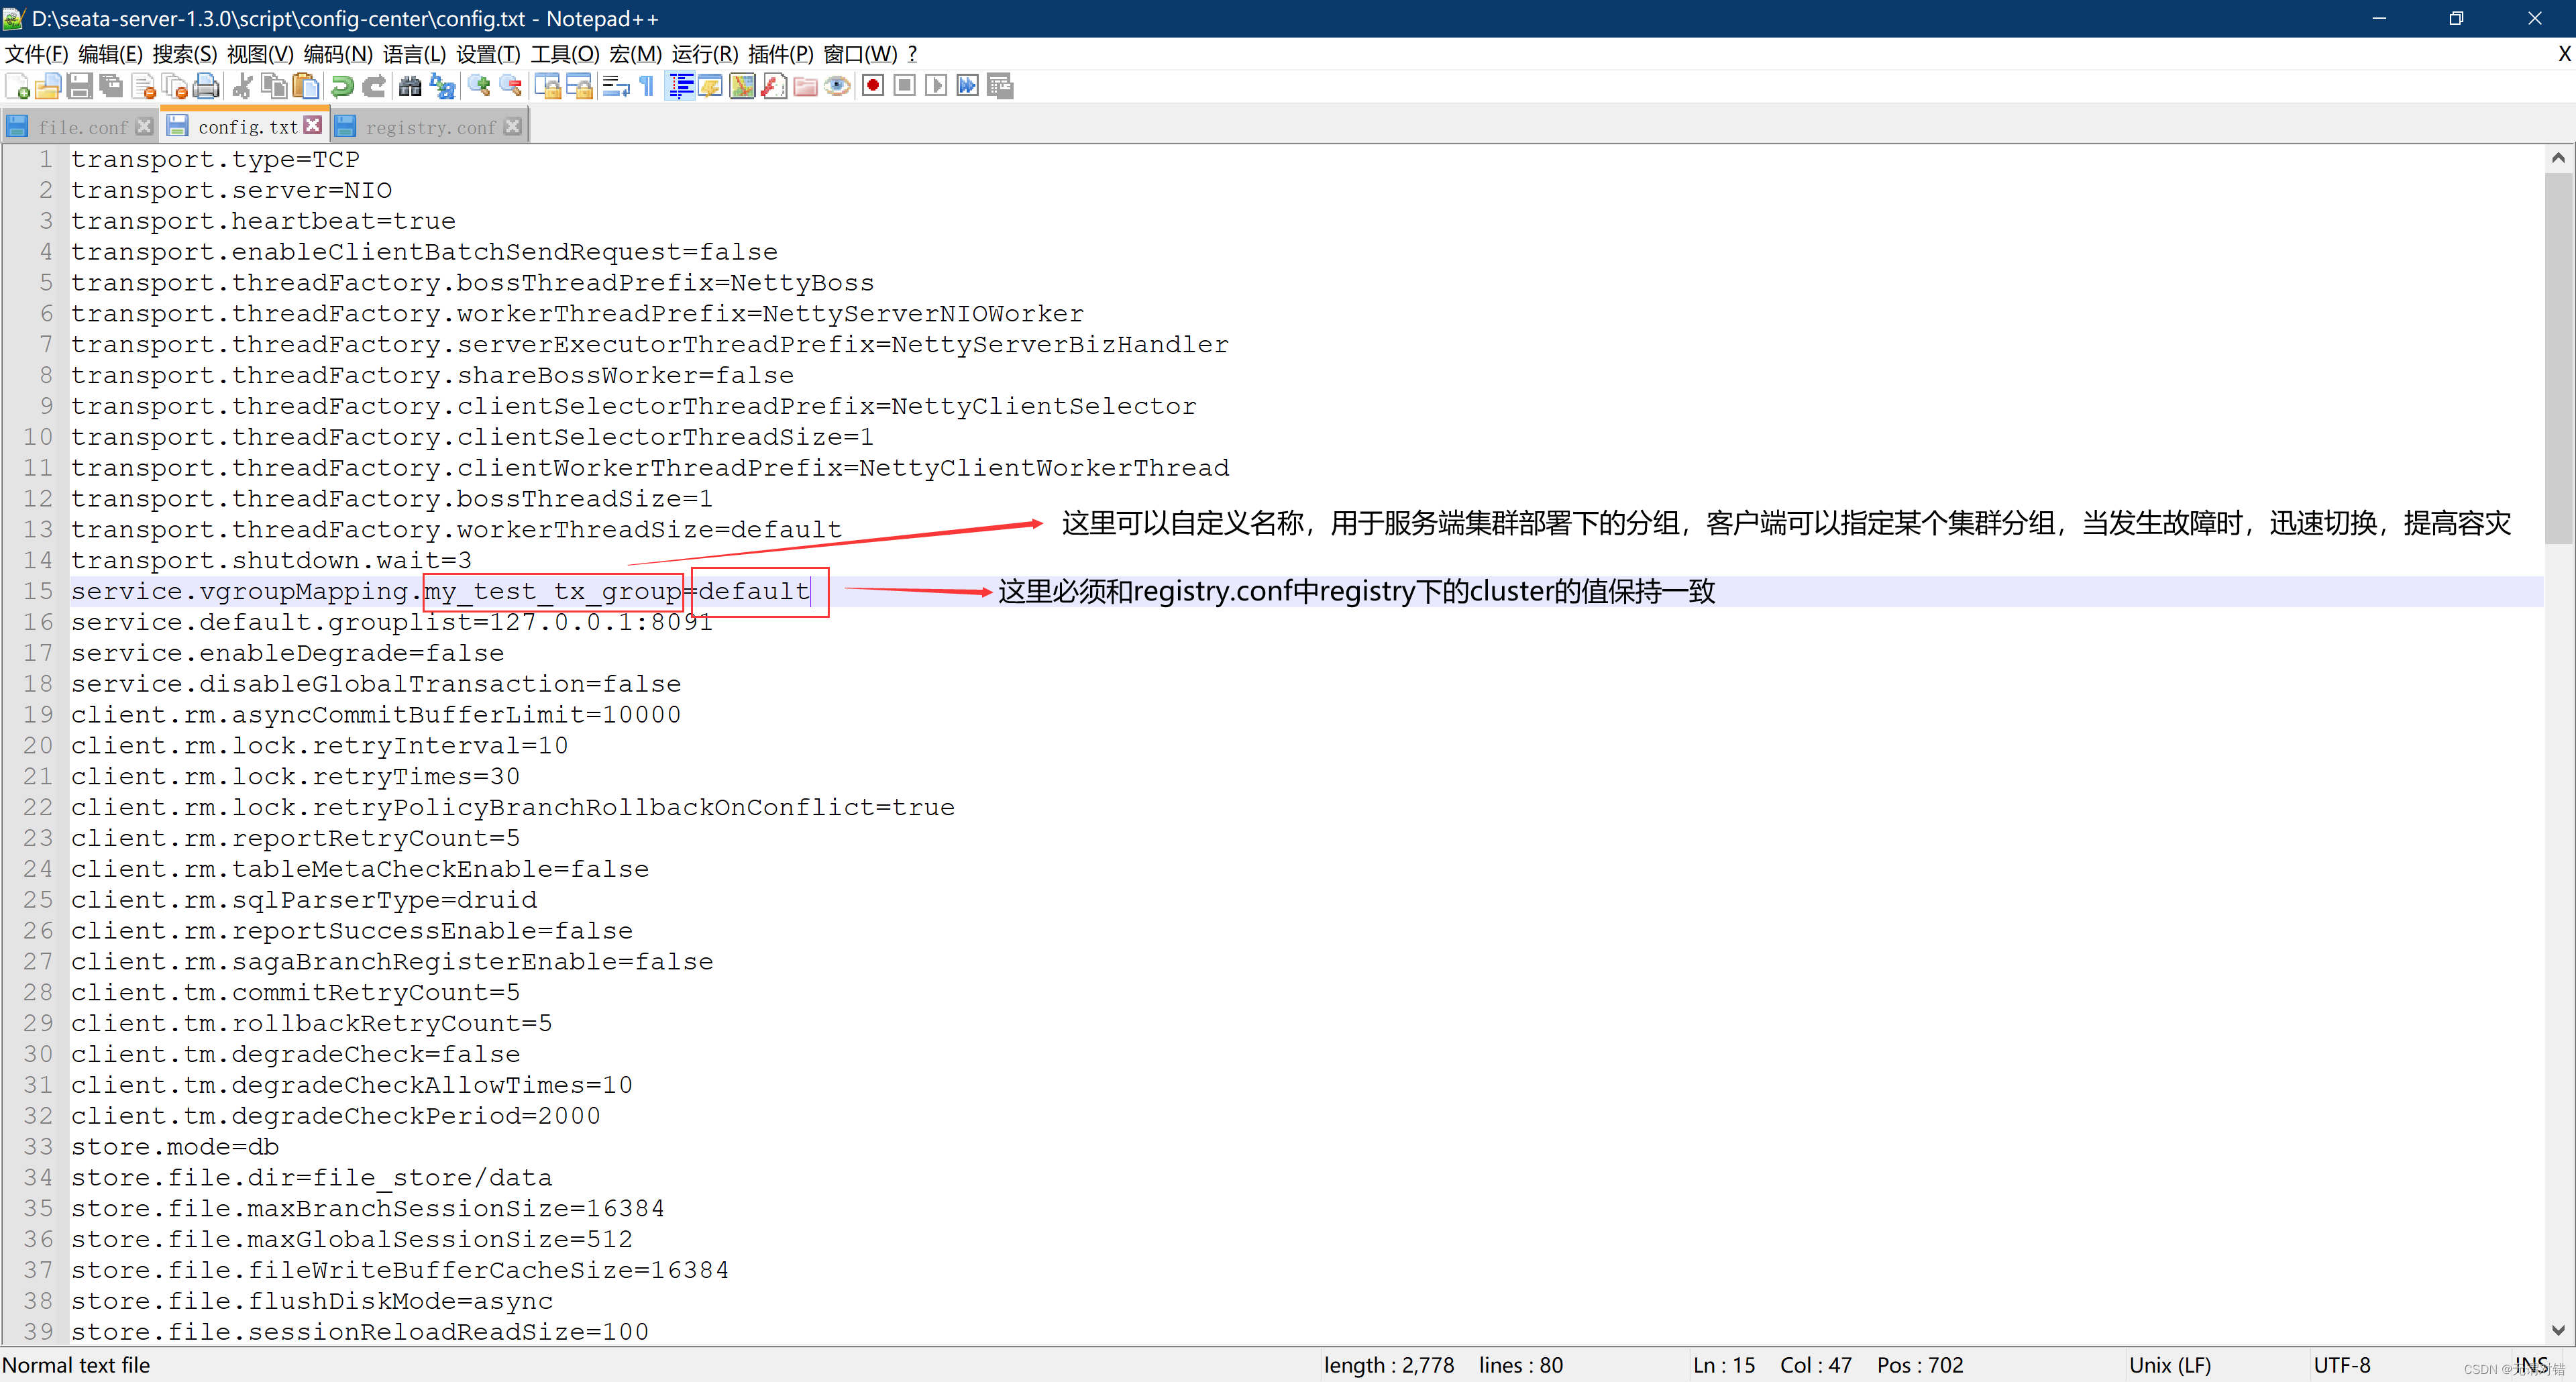Open the 视图(V) menu
Image resolution: width=2576 pixels, height=1382 pixels.
[x=260, y=54]
